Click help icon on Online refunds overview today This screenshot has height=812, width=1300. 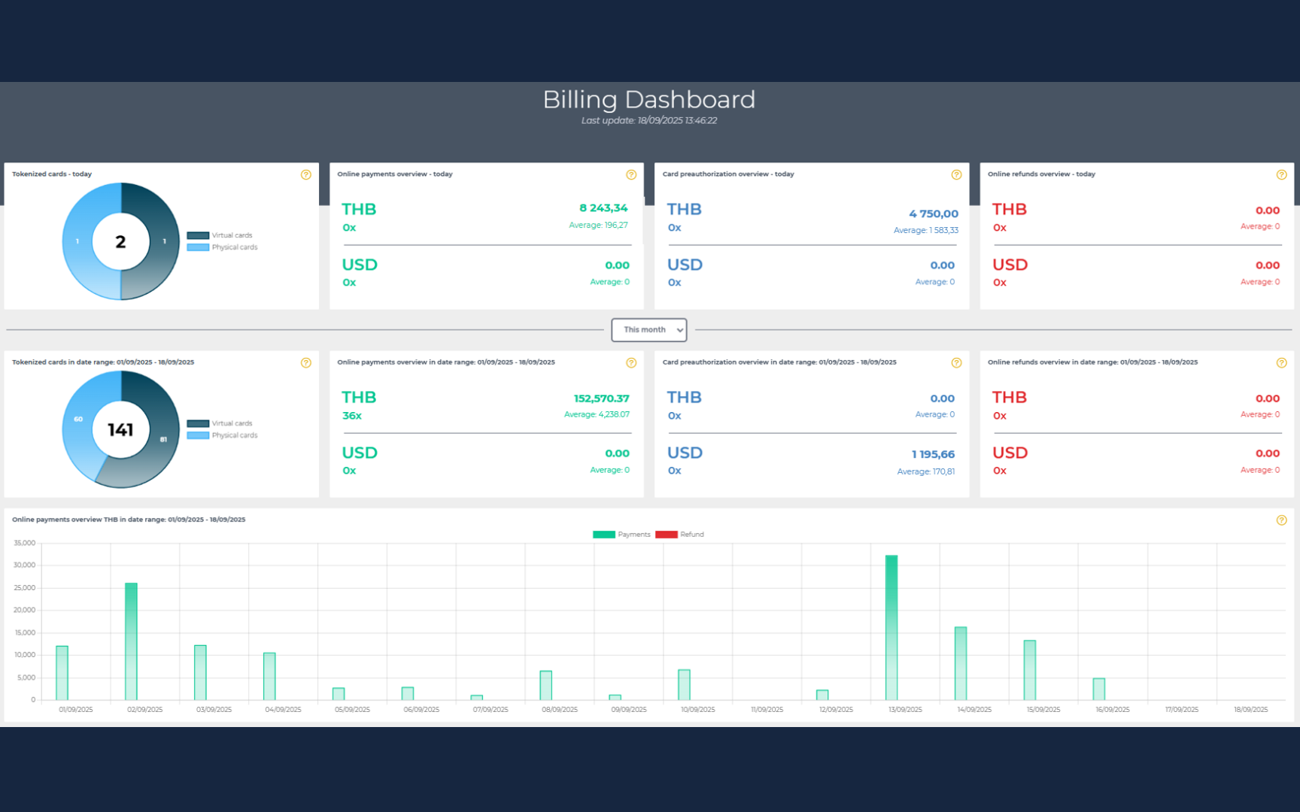point(1281,174)
